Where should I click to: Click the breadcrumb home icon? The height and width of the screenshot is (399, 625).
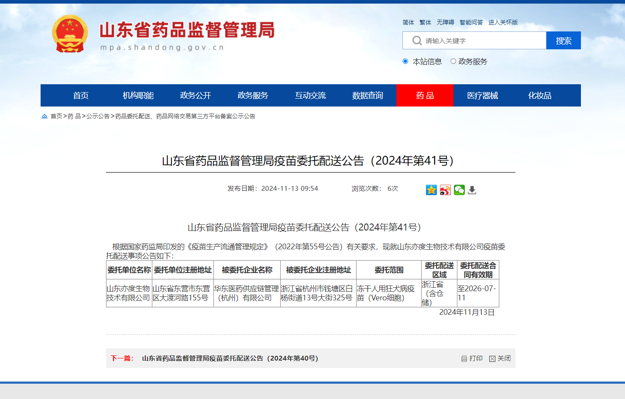click(45, 116)
